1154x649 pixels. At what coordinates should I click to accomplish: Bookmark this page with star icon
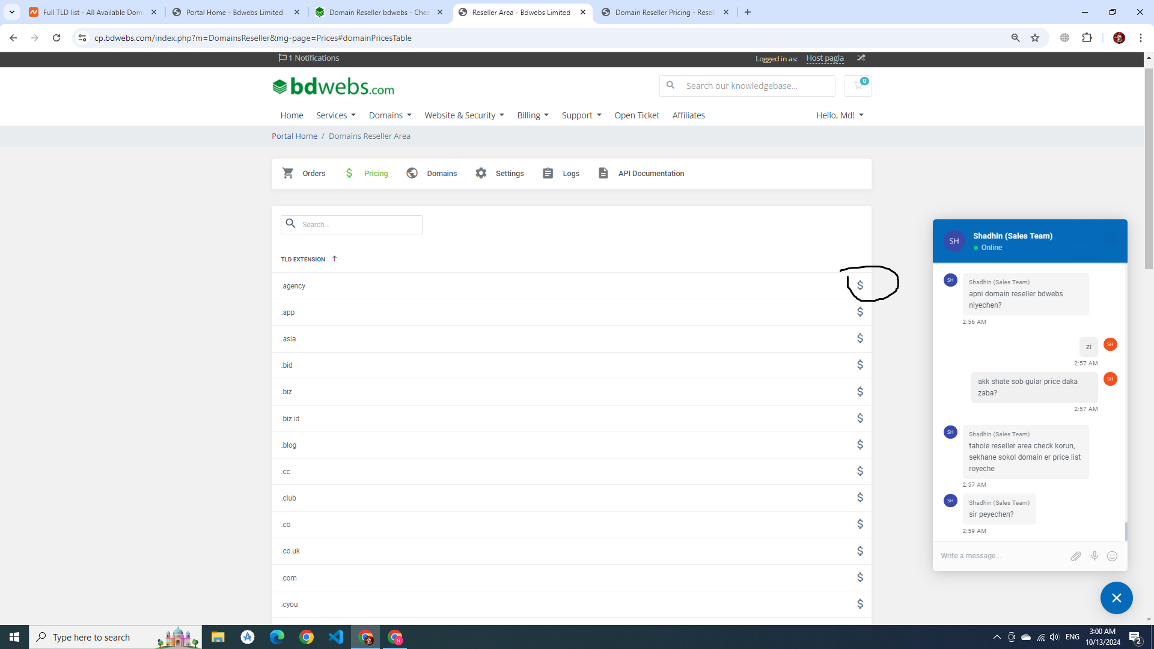point(1035,38)
